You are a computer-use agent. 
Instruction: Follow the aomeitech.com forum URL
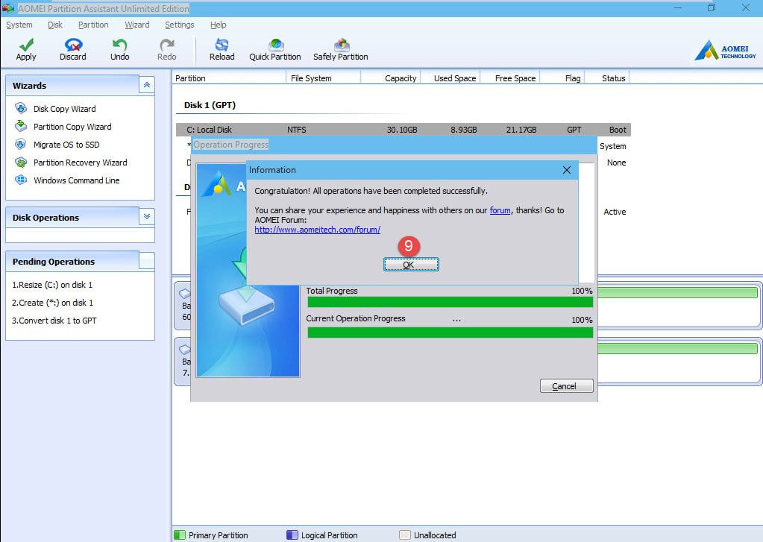tap(317, 230)
